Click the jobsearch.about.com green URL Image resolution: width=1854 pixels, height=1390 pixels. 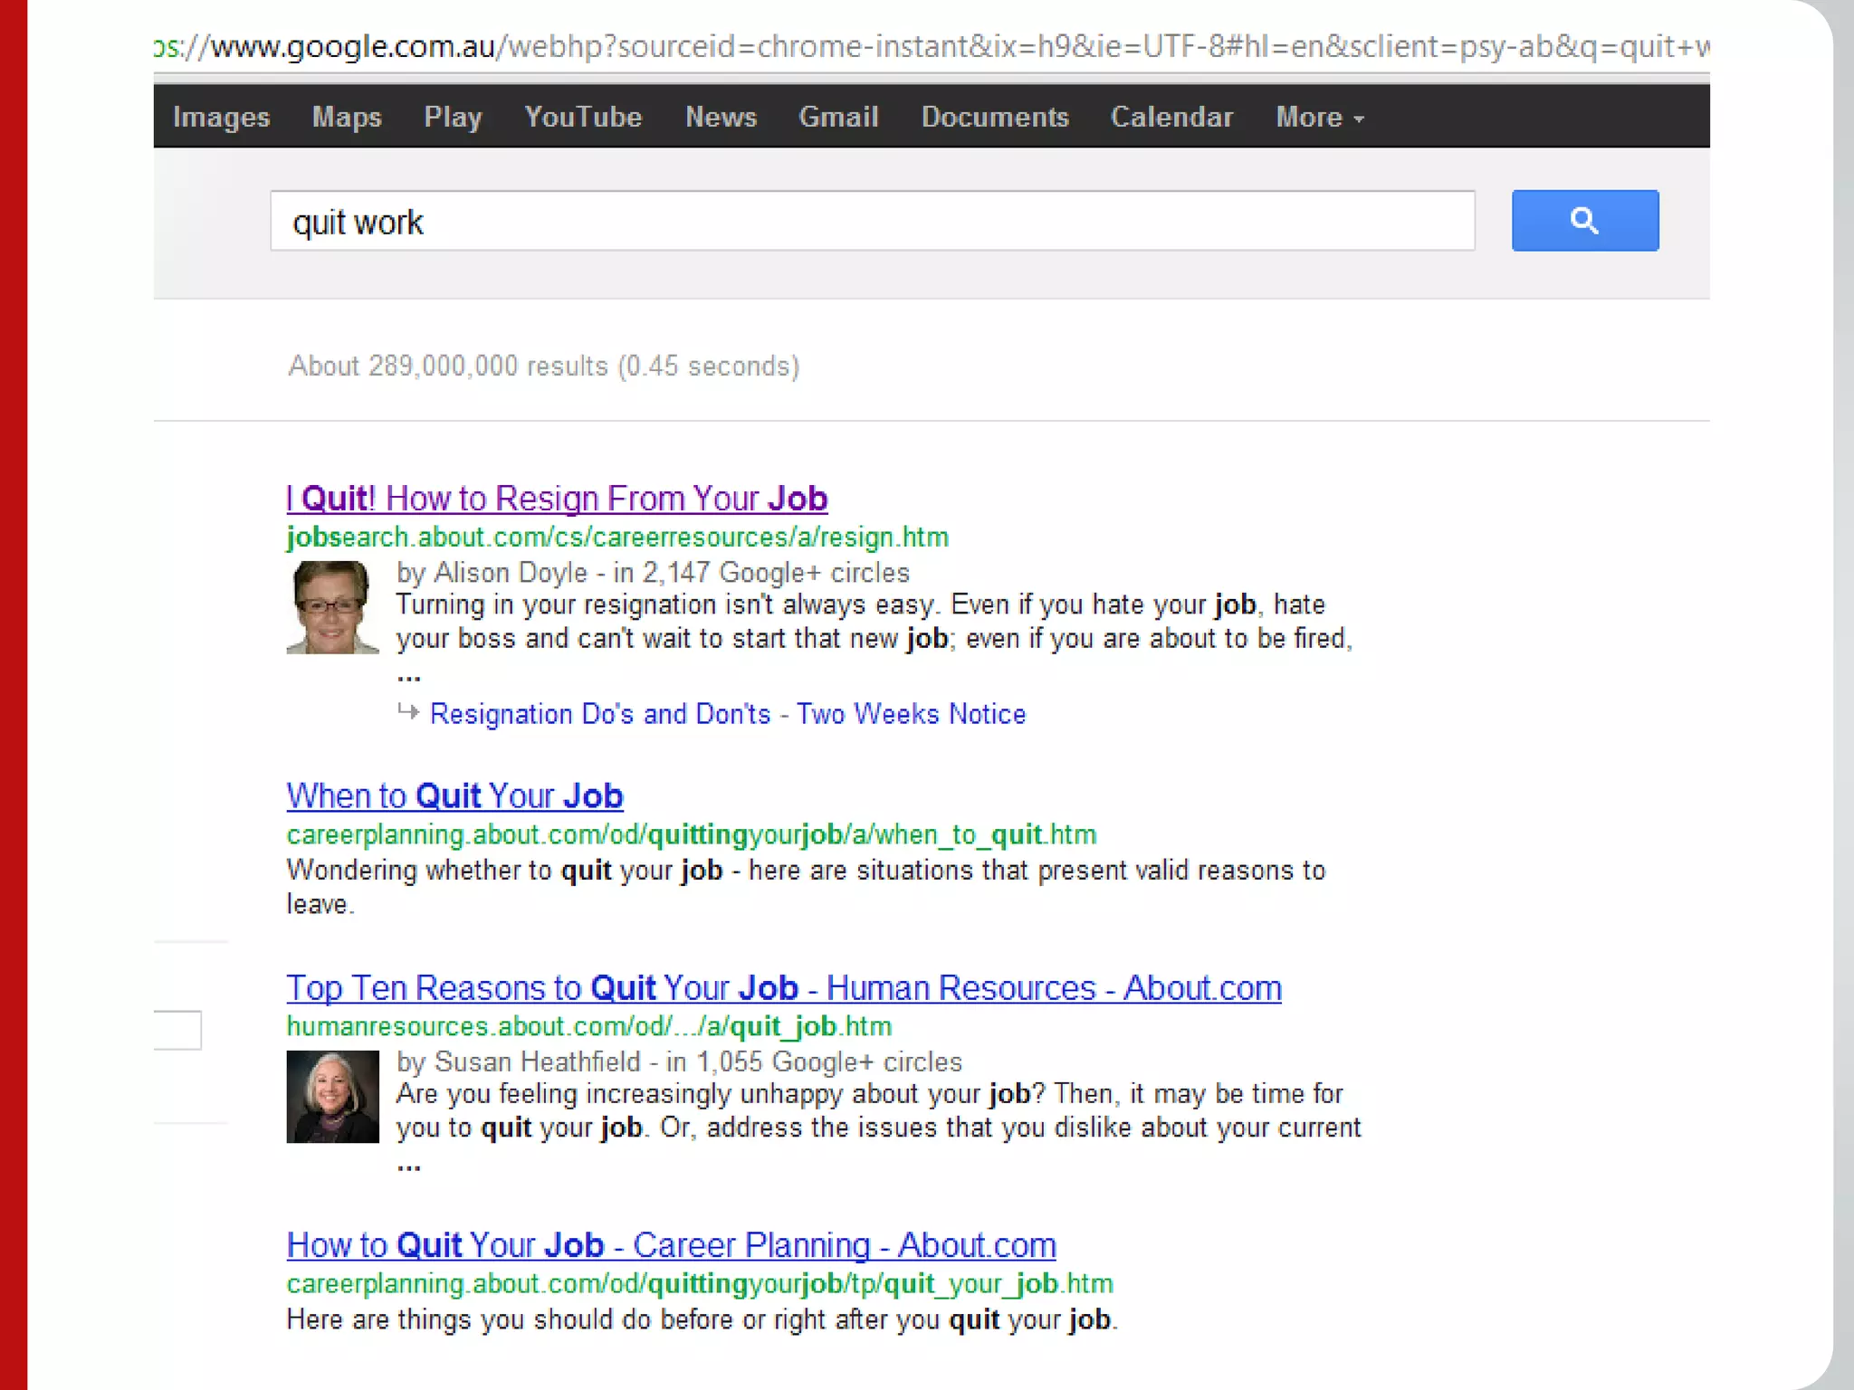click(x=617, y=538)
